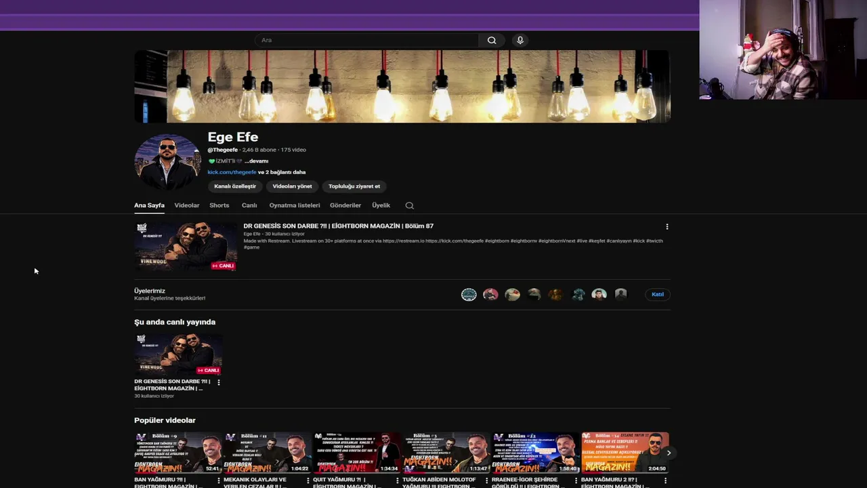
Task: Open the Üyelik tab
Action: point(381,205)
